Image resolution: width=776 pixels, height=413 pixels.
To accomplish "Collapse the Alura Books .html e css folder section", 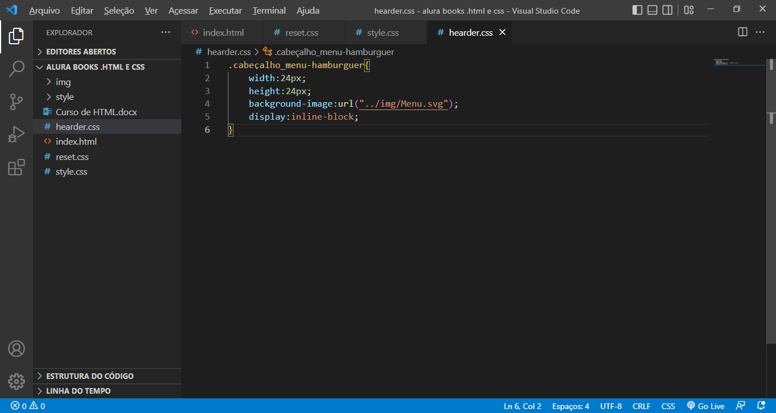I will coord(107,67).
